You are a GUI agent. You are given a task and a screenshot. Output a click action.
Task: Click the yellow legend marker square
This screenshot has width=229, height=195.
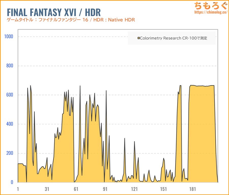pyautogui.click(x=139, y=38)
